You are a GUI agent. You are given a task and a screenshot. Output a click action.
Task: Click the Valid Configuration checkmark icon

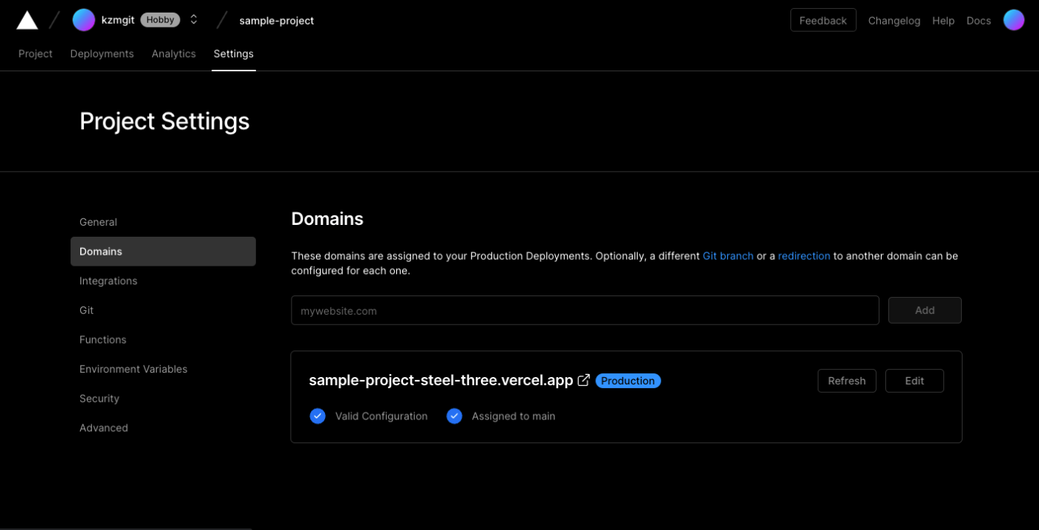pyautogui.click(x=318, y=416)
